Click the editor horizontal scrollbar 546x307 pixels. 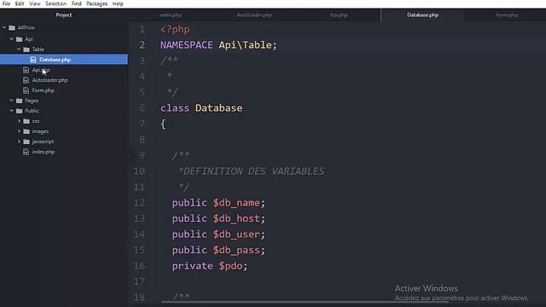305,302
